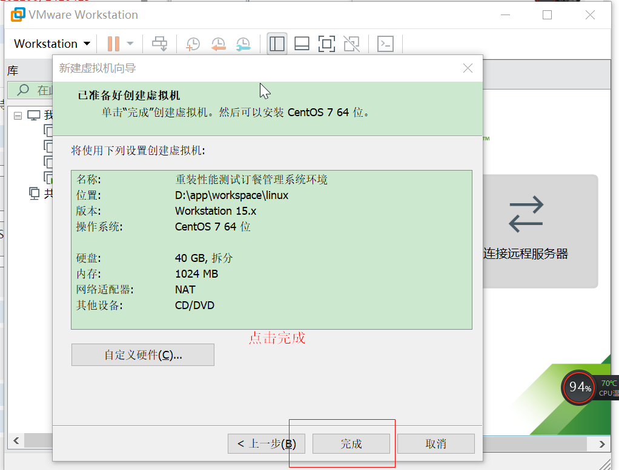The width and height of the screenshot is (619, 470).
Task: Toggle the thumbnail bar view icon
Action: tap(302, 44)
